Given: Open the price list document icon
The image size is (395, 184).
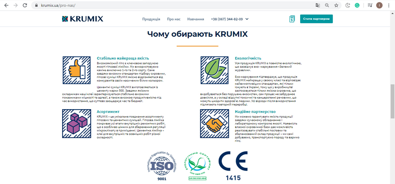Looking at the screenshot, I should click(292, 19).
